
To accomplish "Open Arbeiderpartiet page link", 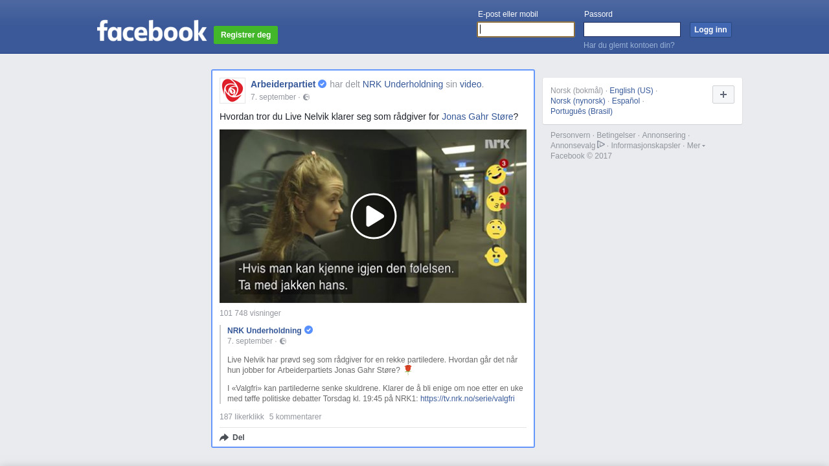I will 283,84.
